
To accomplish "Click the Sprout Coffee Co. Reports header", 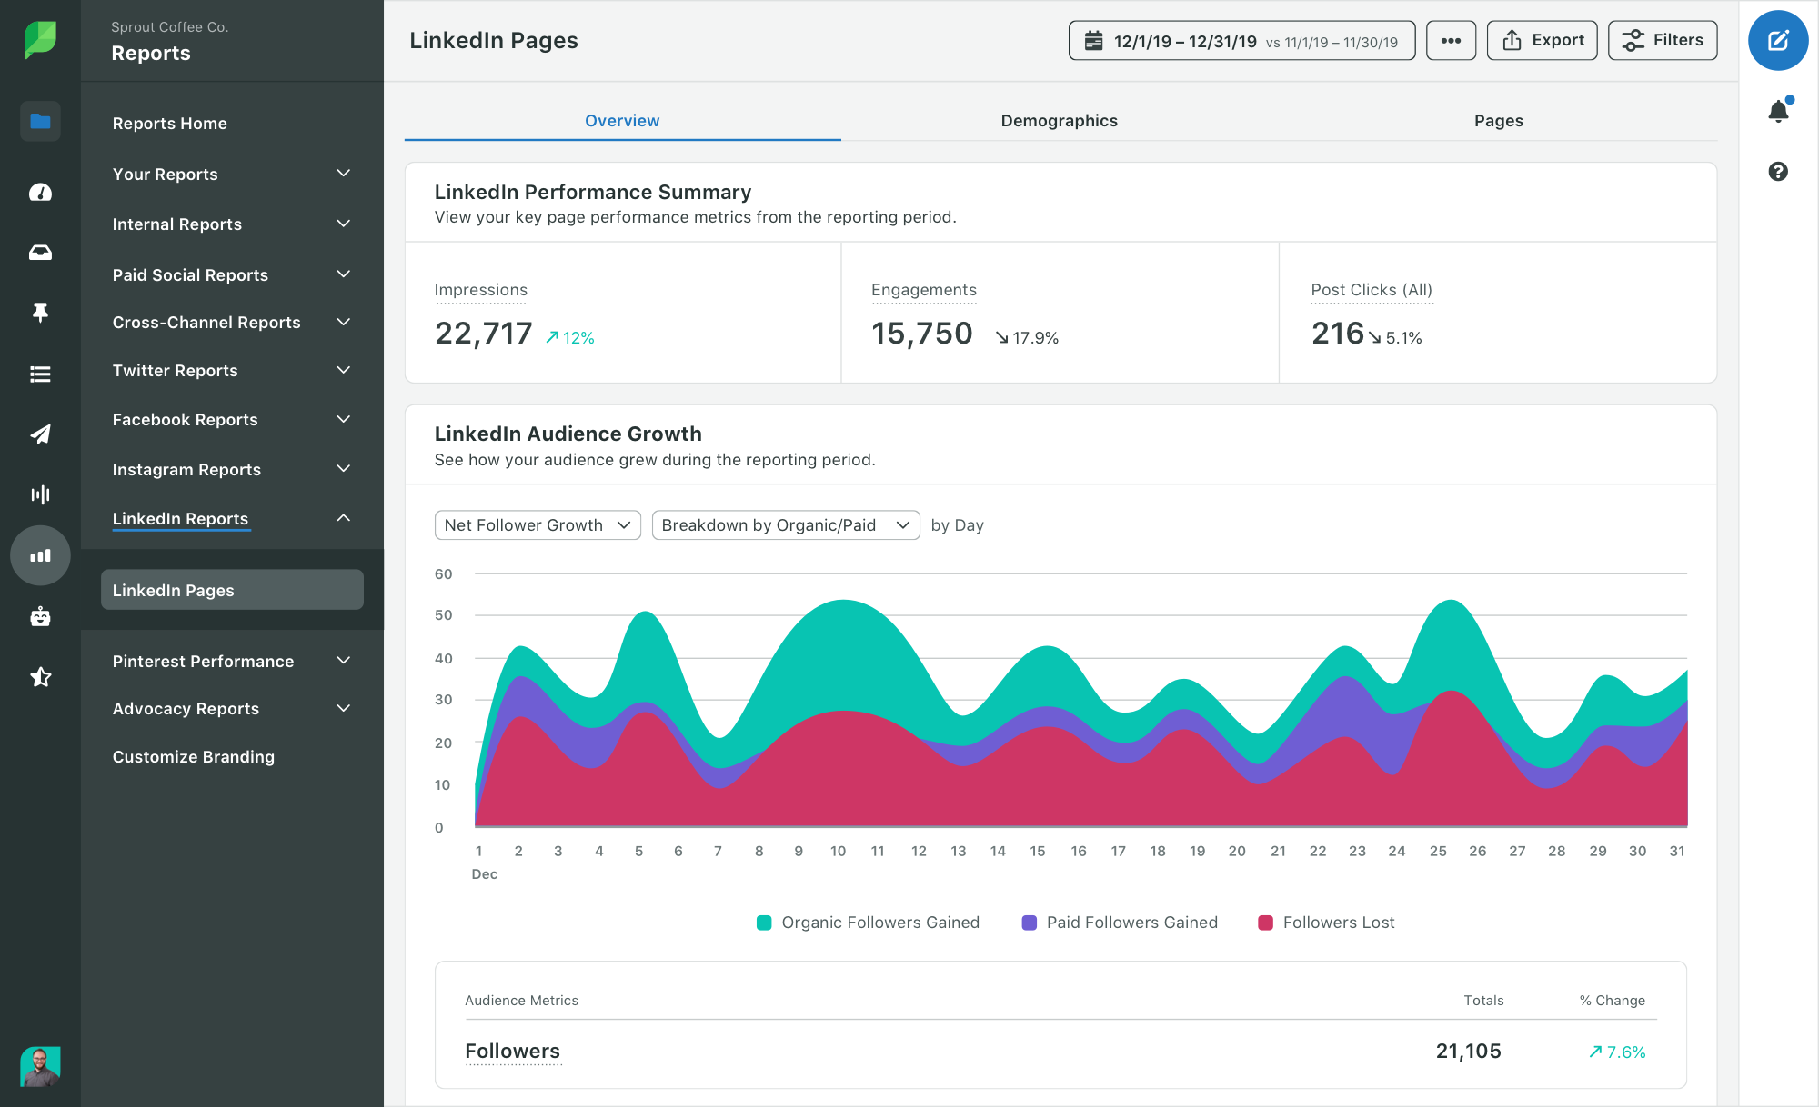I will (169, 42).
